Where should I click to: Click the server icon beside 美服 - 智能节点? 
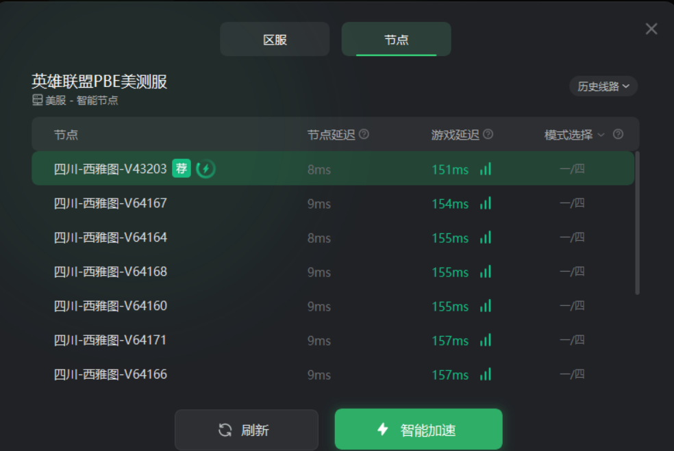coord(38,100)
